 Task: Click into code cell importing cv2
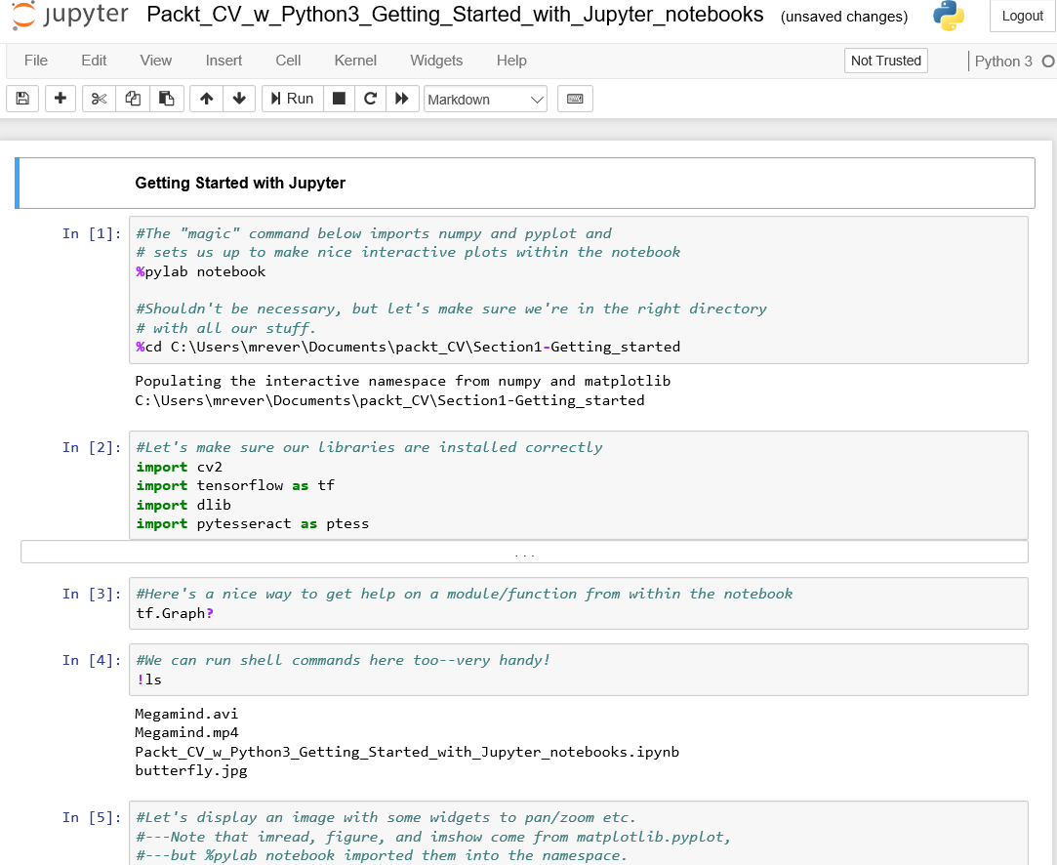[579, 485]
